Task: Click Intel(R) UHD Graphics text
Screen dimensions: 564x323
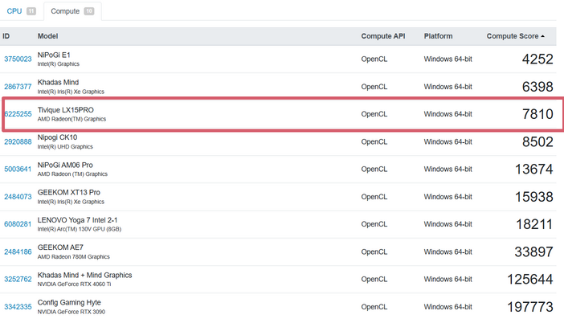Action: click(x=65, y=147)
